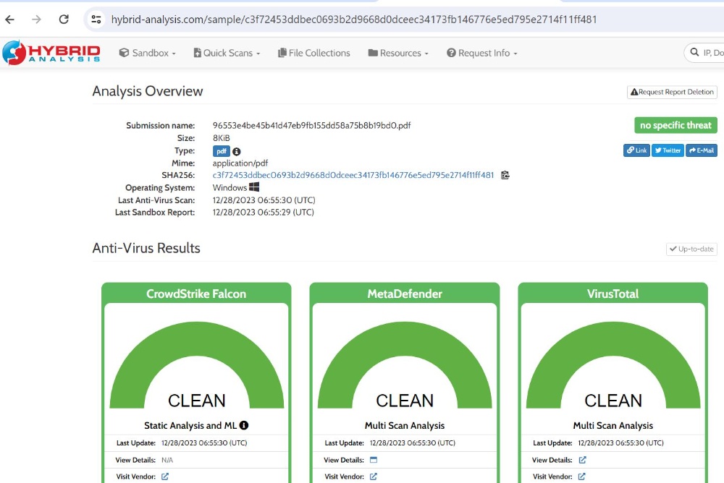Screen dimensions: 724x483
Task: Share report via Twitter button
Action: pyautogui.click(x=668, y=150)
